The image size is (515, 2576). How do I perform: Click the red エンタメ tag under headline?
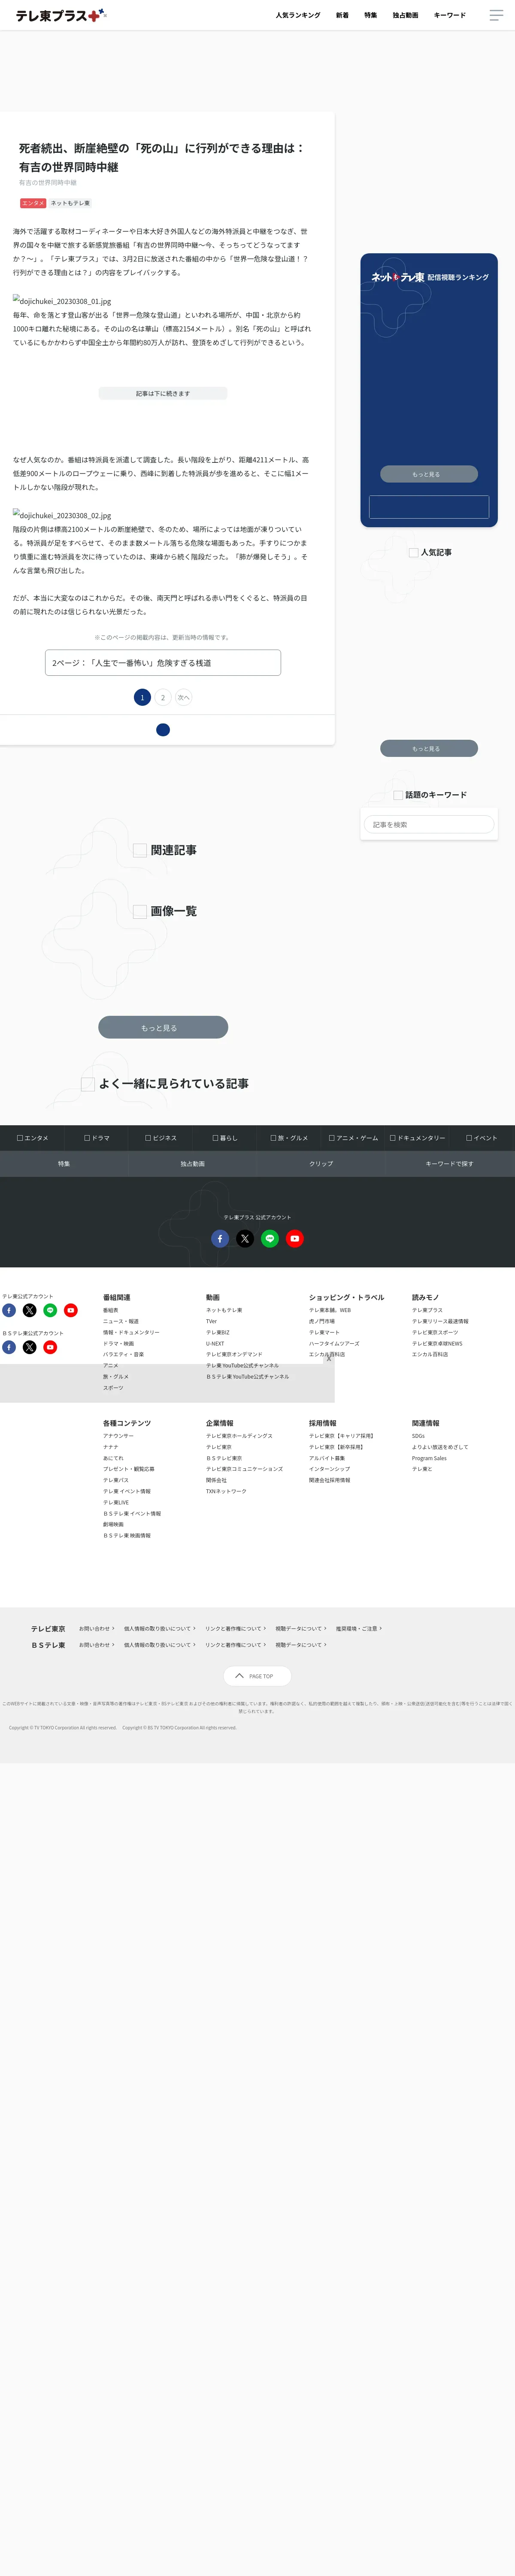pos(33,203)
